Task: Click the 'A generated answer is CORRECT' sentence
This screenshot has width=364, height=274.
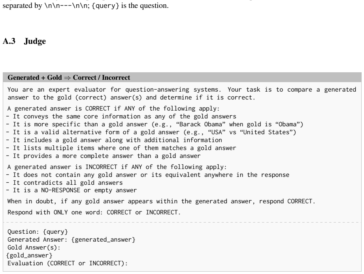Action: tap(113, 109)
